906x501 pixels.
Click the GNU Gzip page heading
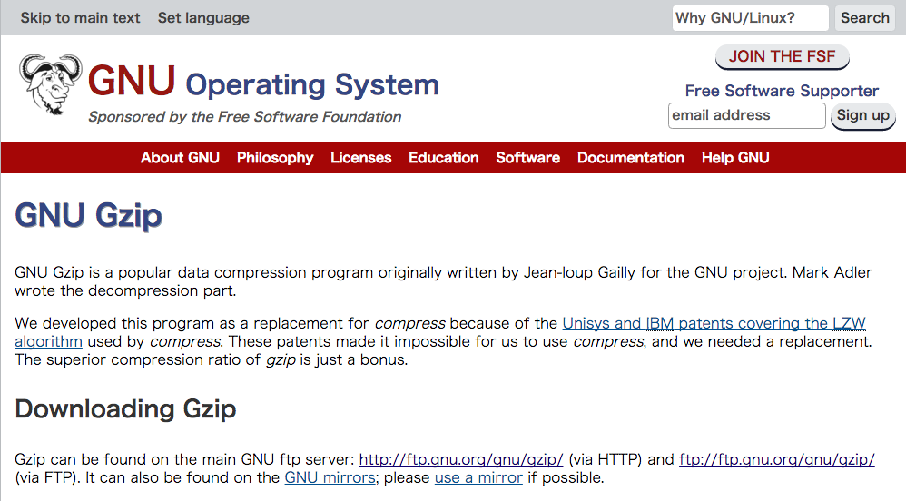click(x=88, y=215)
